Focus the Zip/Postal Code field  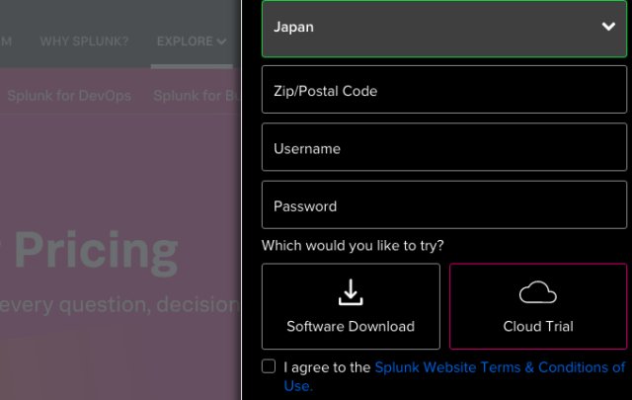pyautogui.click(x=444, y=91)
